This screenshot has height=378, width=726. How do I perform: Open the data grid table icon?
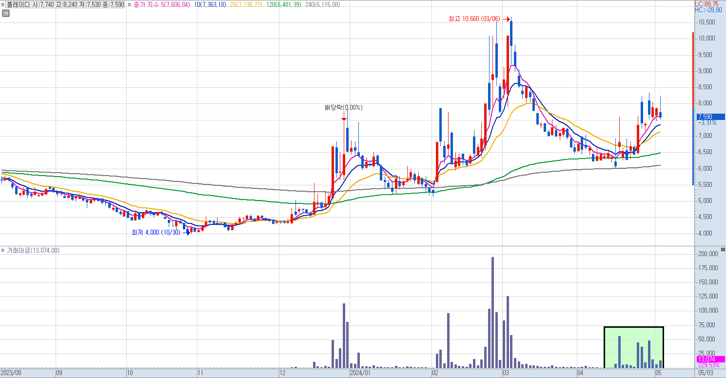pyautogui.click(x=5, y=13)
